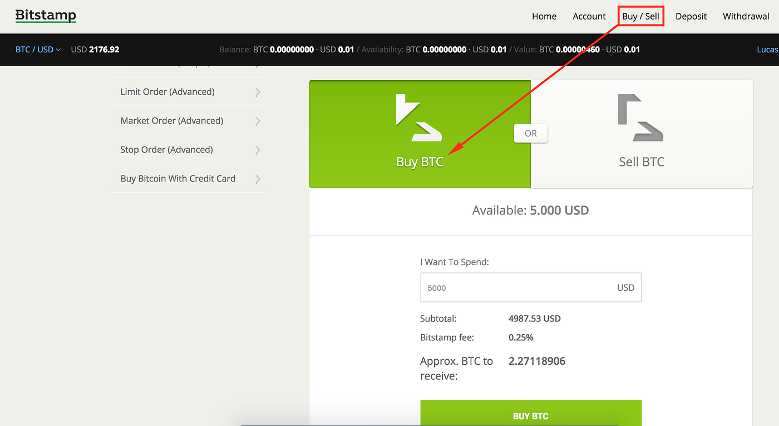Screen dimensions: 779x426
Task: Open Stop Order (Advanced)
Action: [x=188, y=150]
